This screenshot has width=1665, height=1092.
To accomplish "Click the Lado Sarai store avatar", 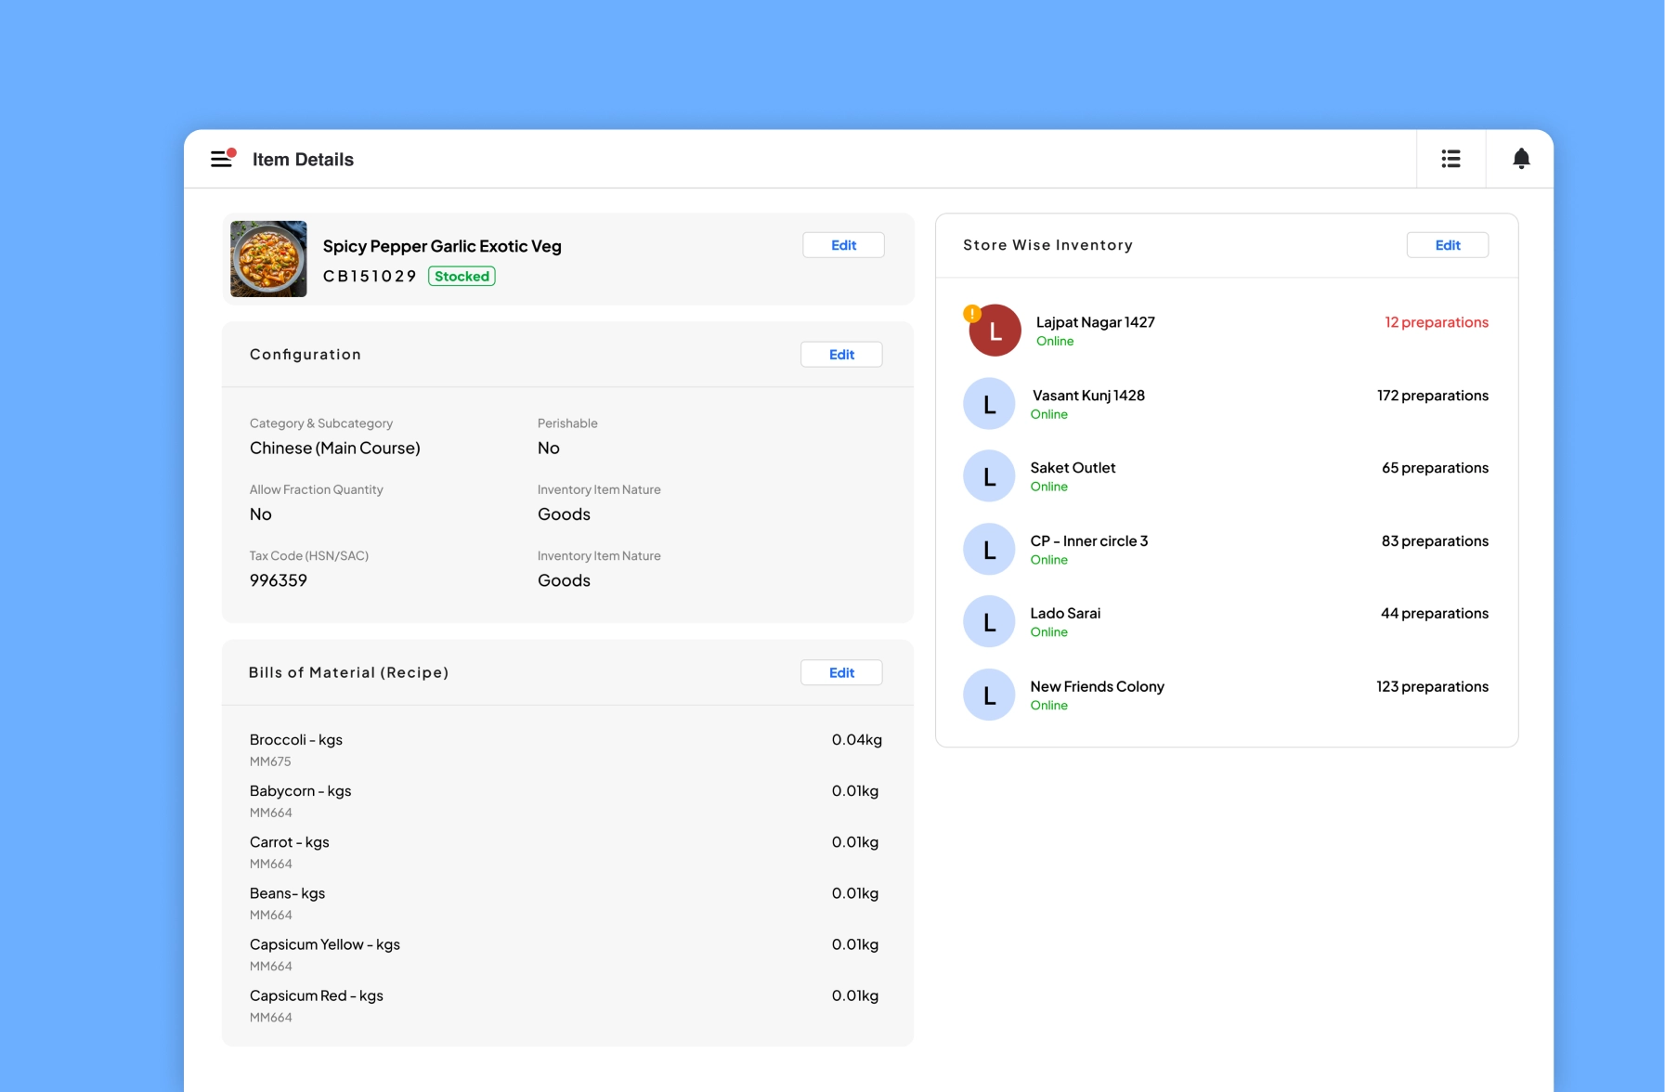I will (989, 622).
